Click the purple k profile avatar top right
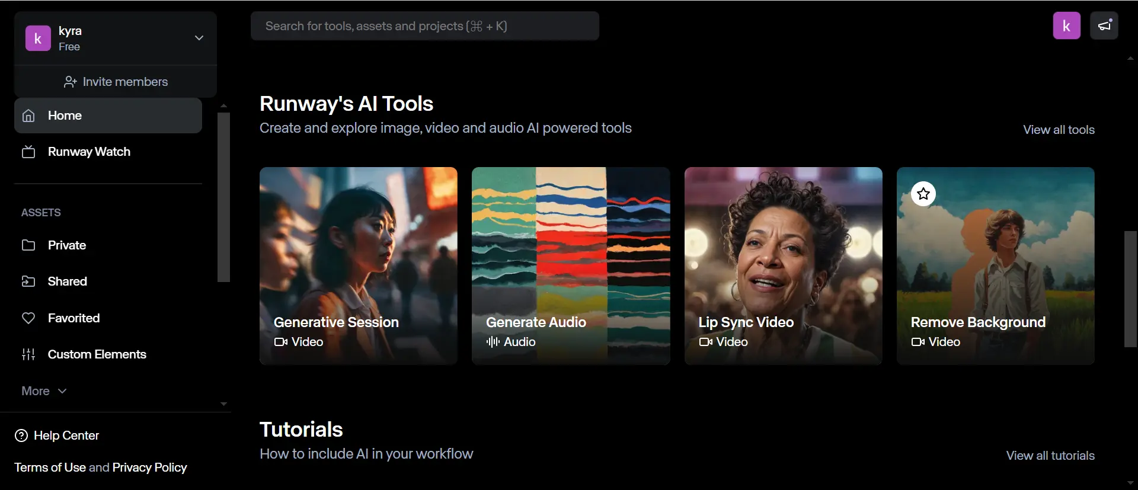The width and height of the screenshot is (1138, 490). click(x=1067, y=25)
